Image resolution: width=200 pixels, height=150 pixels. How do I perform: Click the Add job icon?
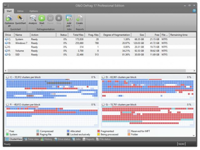point(69,18)
